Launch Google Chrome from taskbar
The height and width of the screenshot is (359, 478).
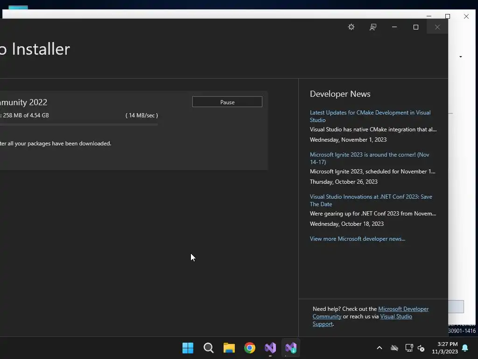[x=250, y=348]
